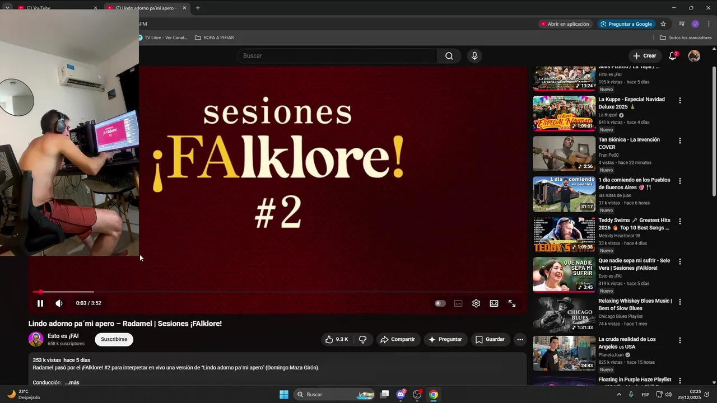
Task: Click the red video progress bar
Action: pyautogui.click(x=277, y=292)
